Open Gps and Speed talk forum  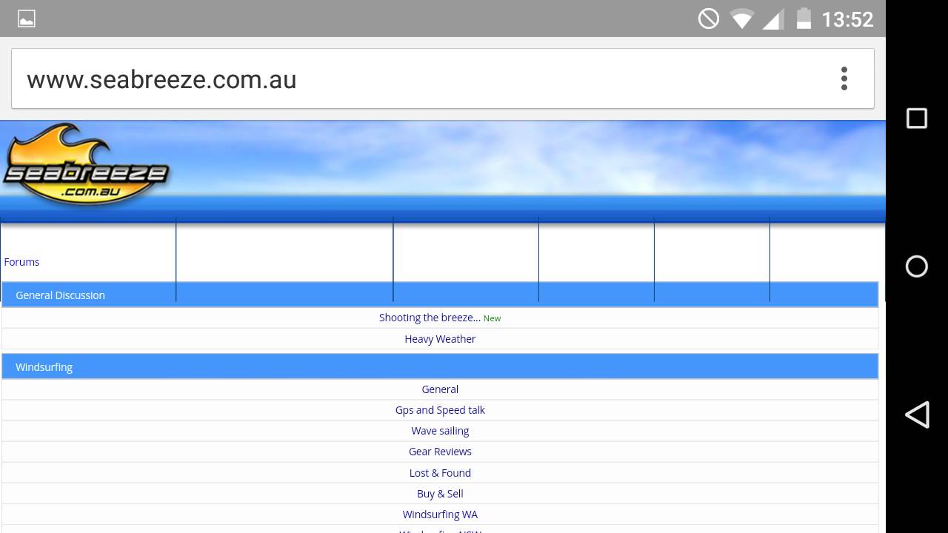click(440, 410)
